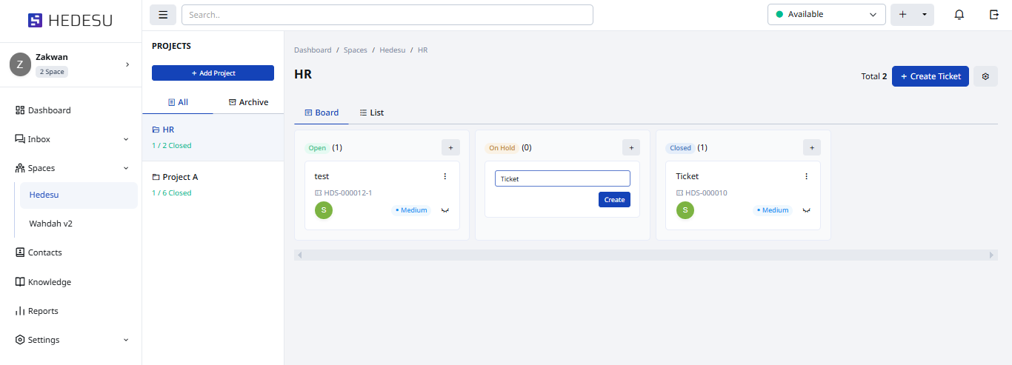Click the Add Project button
1012x365 pixels.
pyautogui.click(x=213, y=73)
